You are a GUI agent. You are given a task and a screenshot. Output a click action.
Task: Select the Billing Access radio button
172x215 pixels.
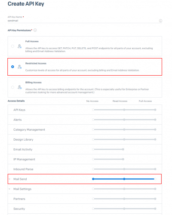(x=12, y=87)
